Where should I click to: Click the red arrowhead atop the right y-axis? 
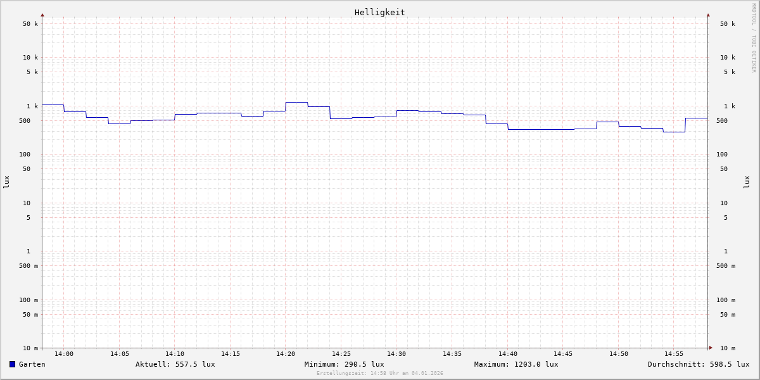point(708,15)
